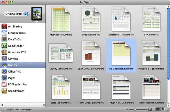Choose the GoodReader eye icon
The width and height of the screenshot is (170, 112).
4,46
